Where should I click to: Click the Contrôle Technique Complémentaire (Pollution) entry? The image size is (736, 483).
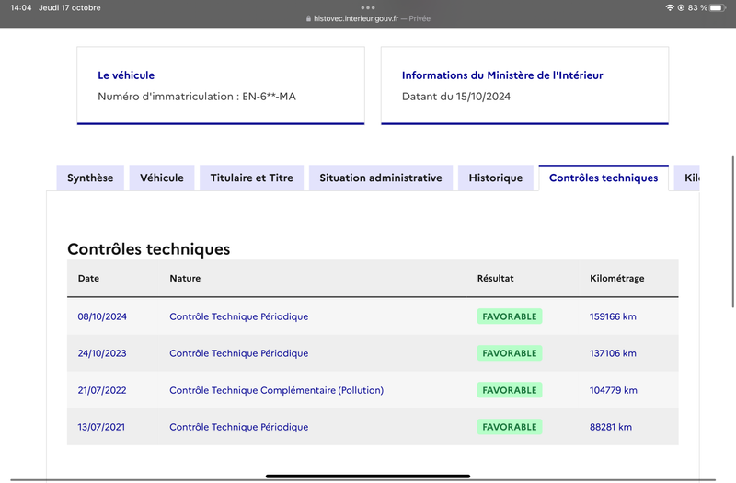tap(277, 390)
